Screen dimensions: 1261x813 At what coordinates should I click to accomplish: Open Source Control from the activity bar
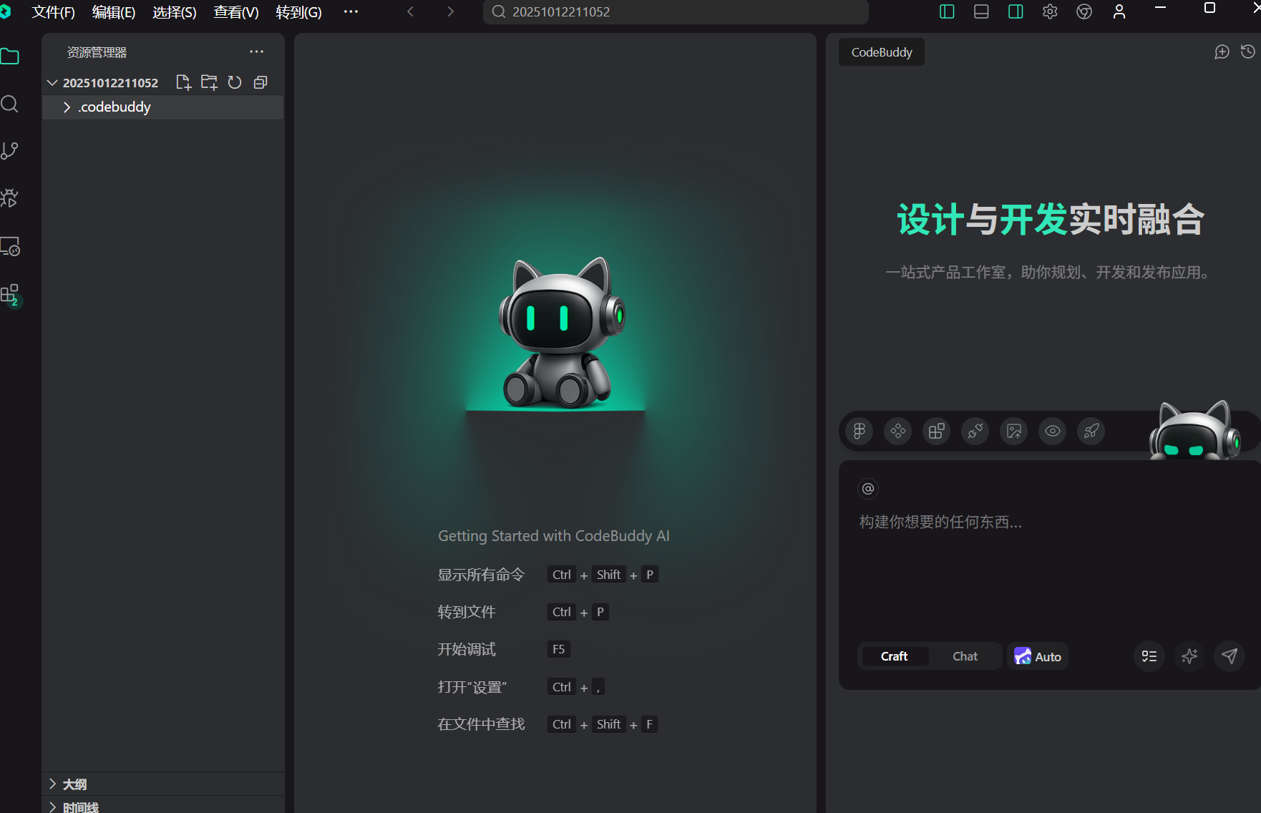click(10, 150)
